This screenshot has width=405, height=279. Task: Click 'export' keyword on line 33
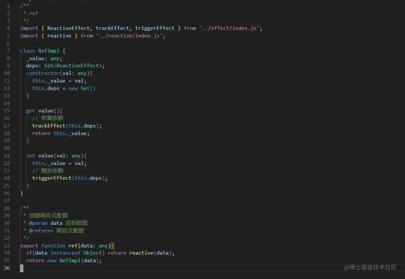pos(29,246)
